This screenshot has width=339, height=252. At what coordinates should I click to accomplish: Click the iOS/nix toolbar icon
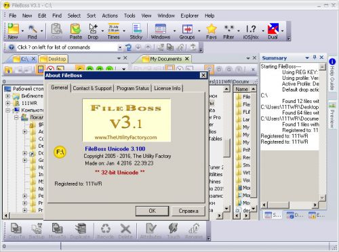coord(251,31)
